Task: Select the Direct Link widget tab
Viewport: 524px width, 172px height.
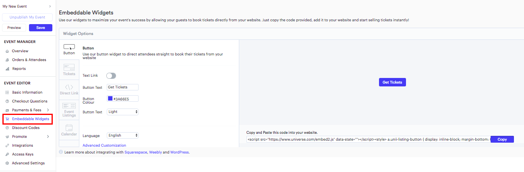Action: [69, 90]
